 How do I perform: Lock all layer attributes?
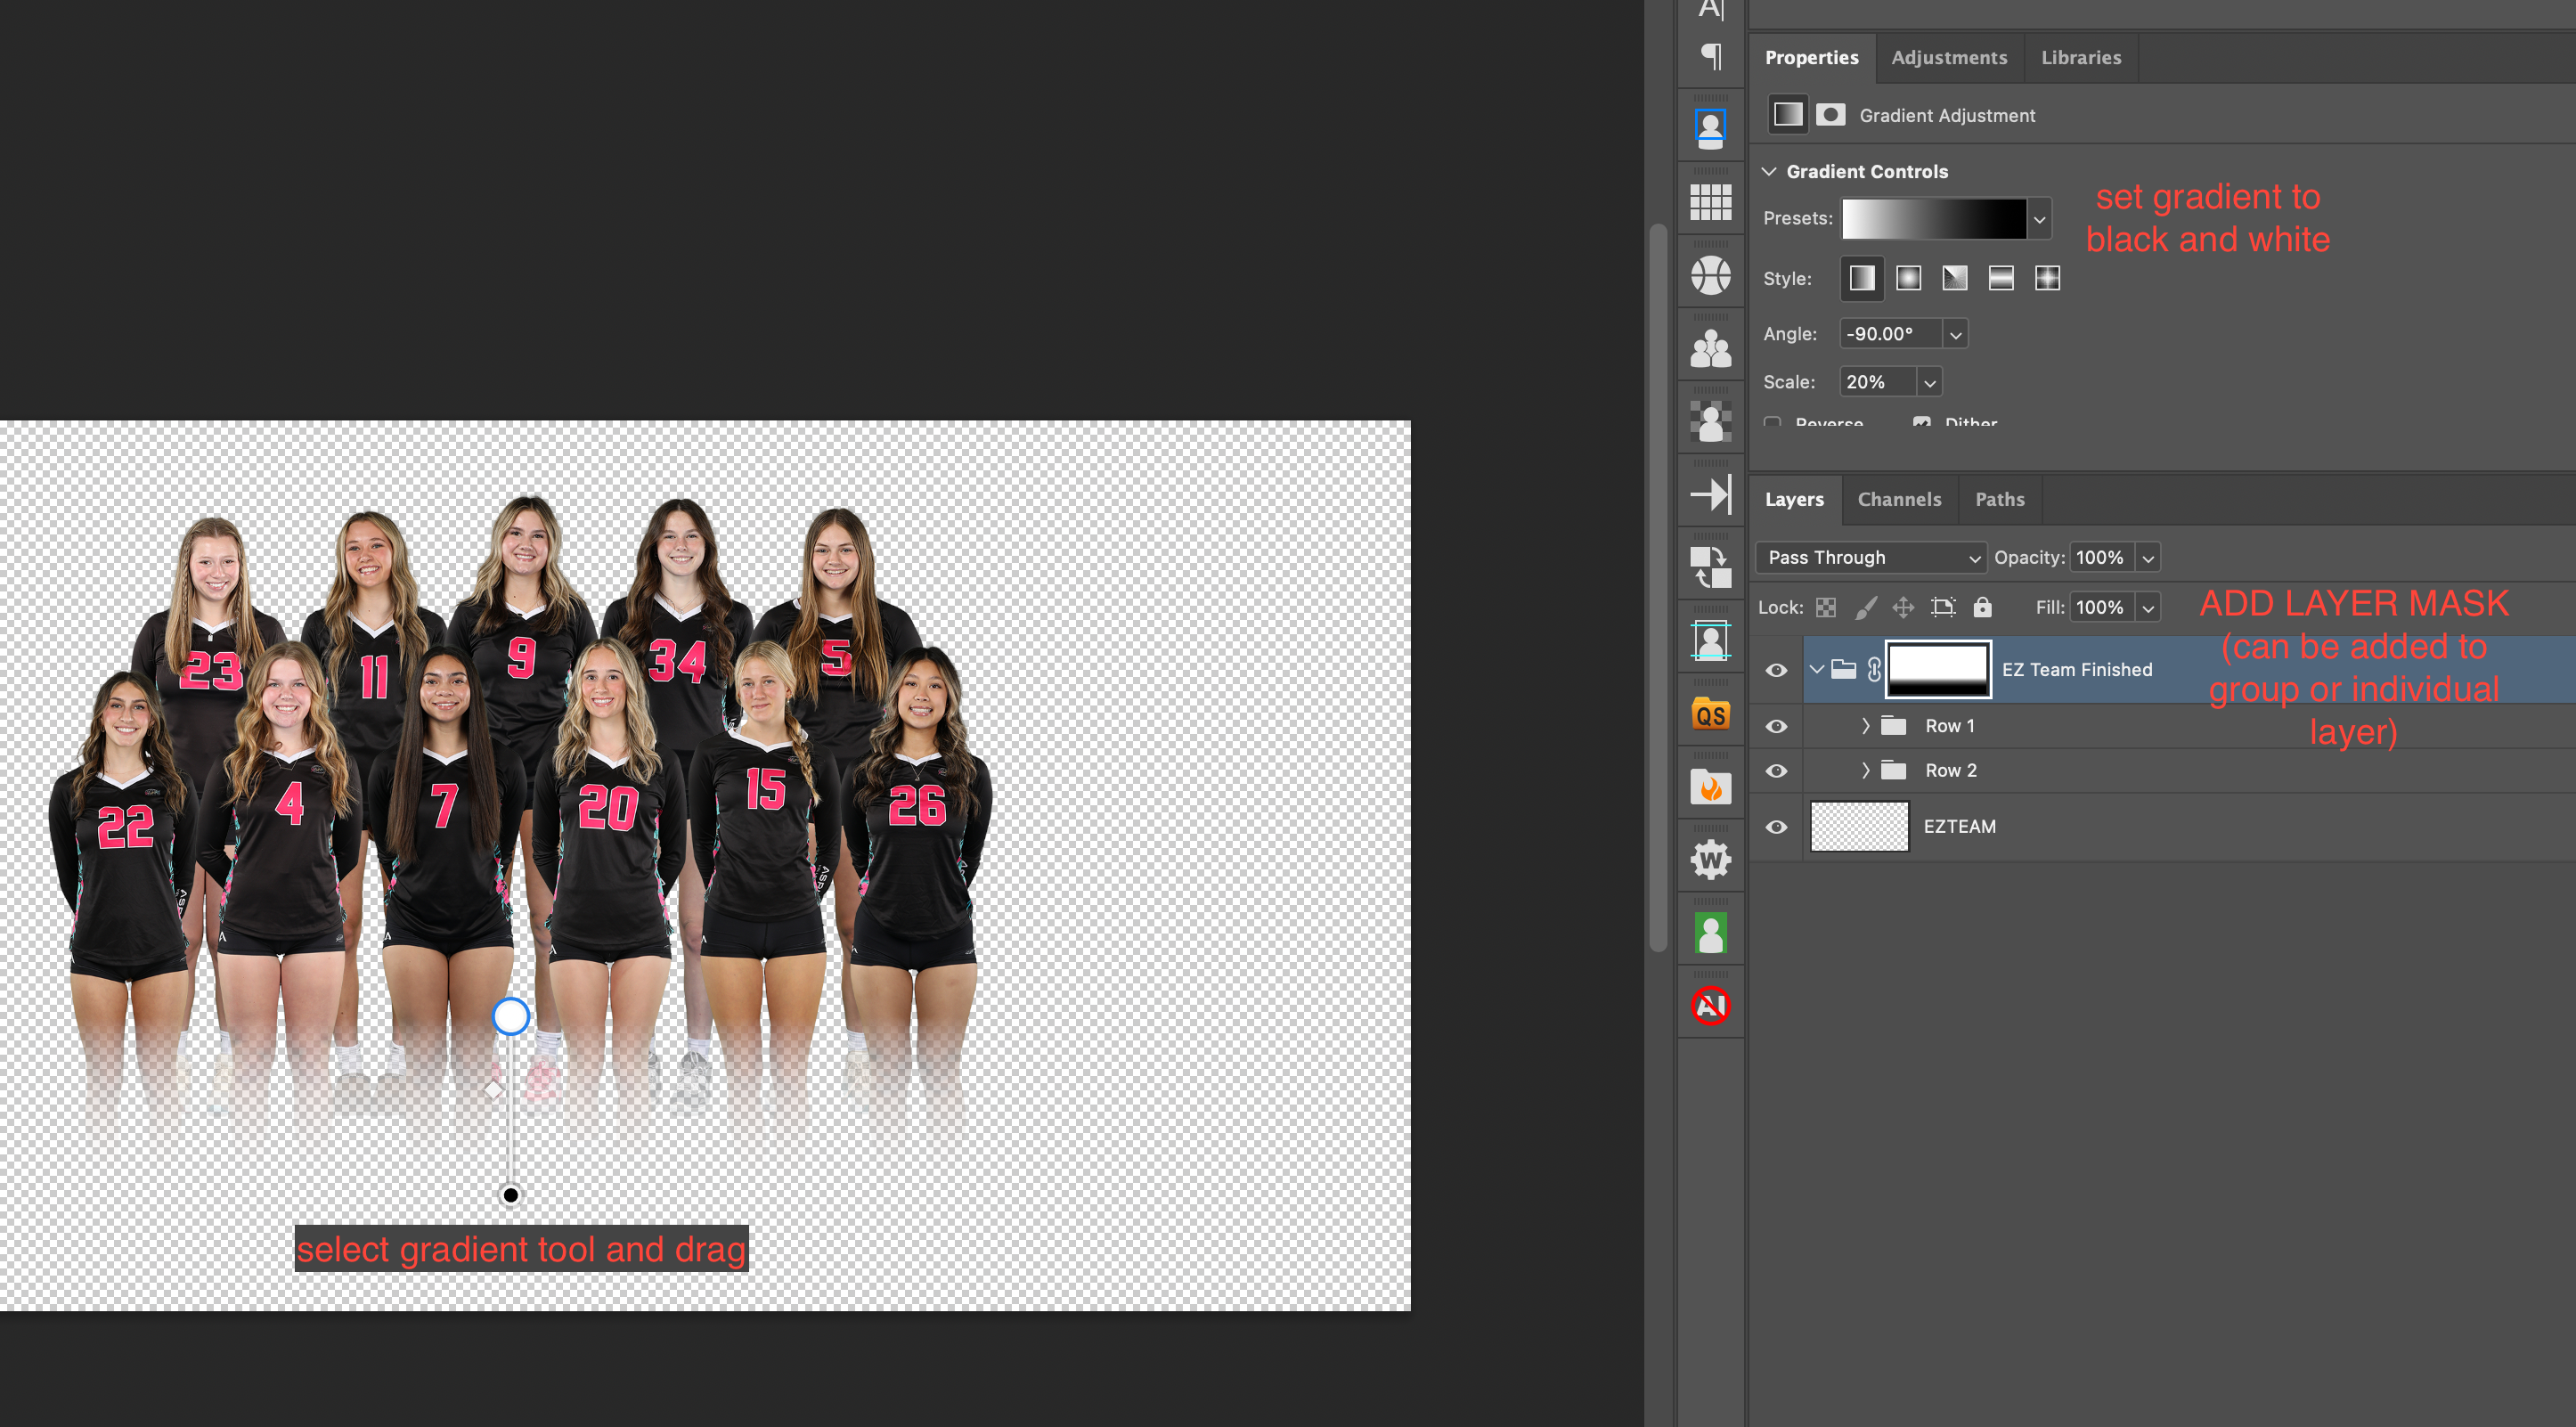1982,607
